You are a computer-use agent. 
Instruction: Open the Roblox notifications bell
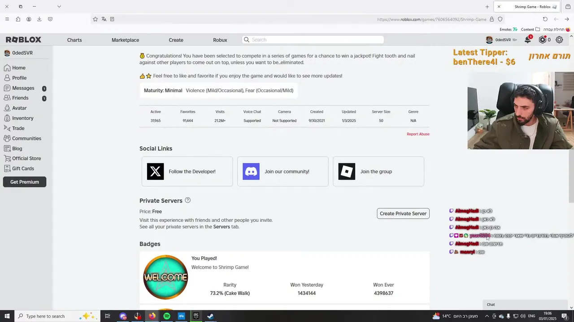pyautogui.click(x=528, y=40)
